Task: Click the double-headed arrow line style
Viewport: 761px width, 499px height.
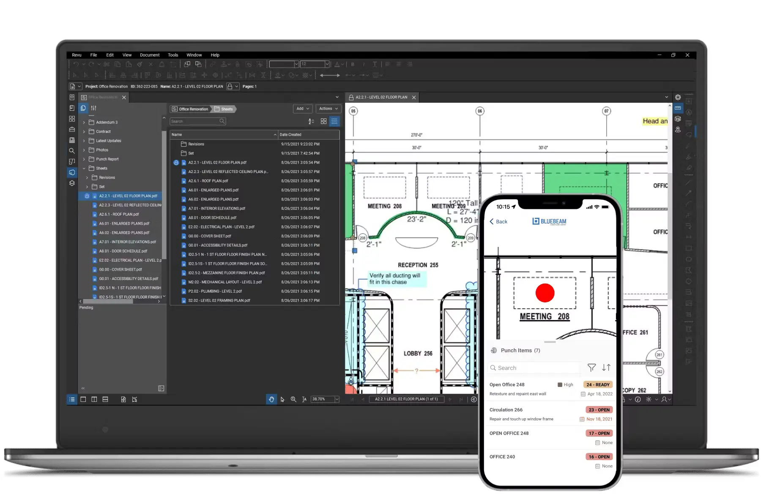Action: (x=330, y=75)
